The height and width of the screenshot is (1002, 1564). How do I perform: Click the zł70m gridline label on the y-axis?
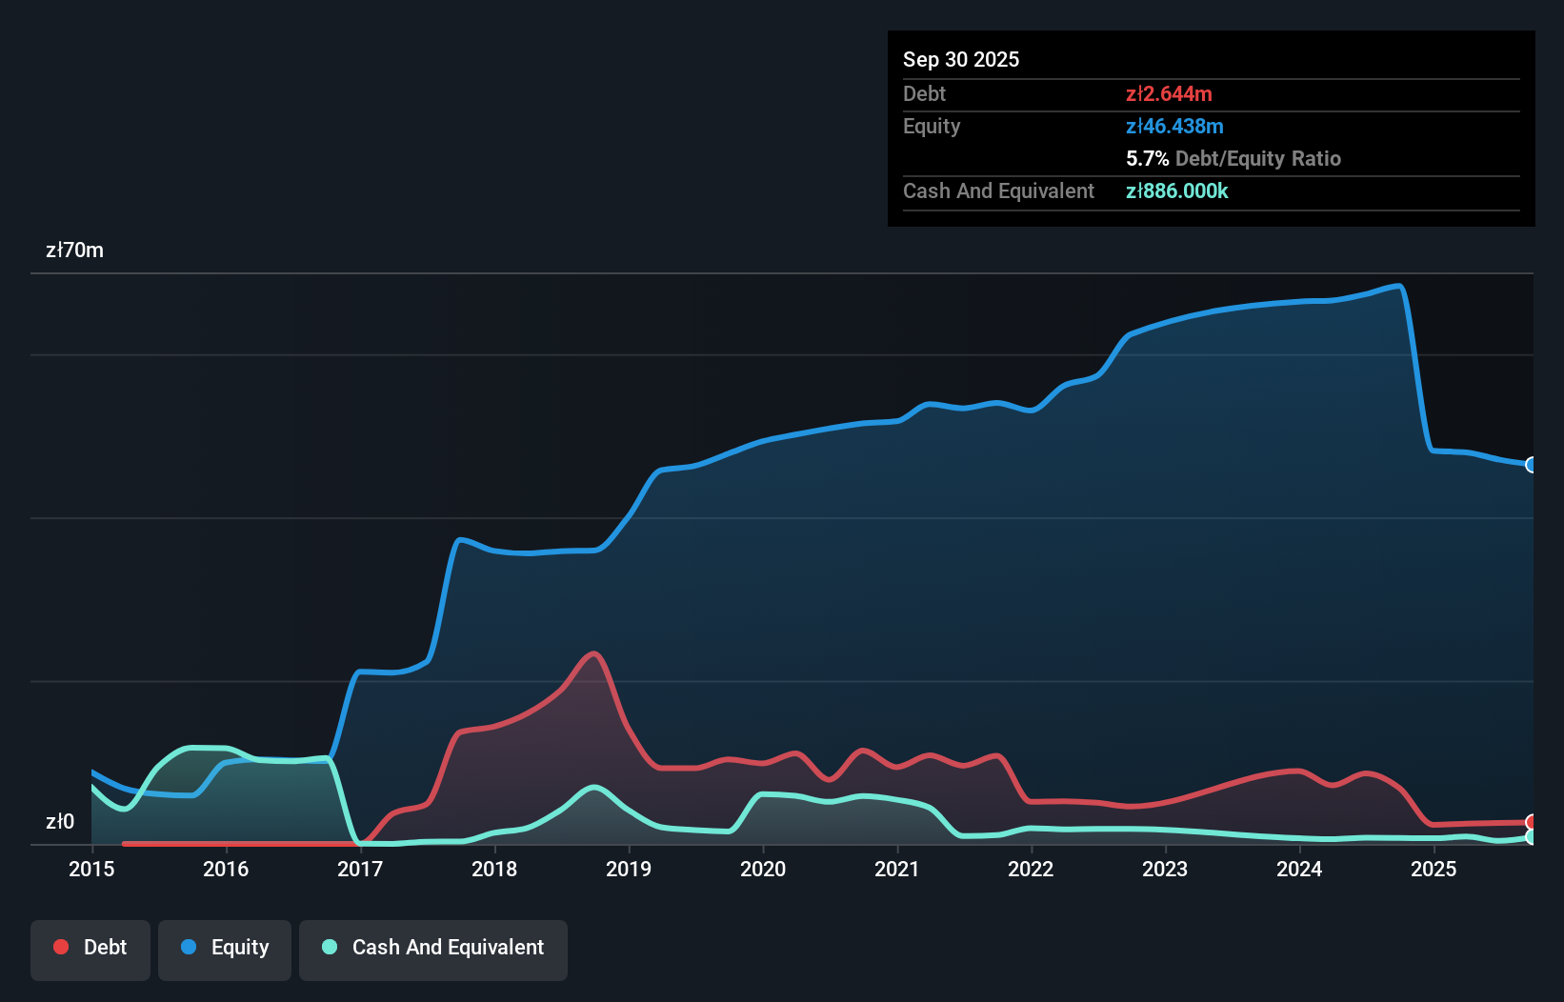74,250
